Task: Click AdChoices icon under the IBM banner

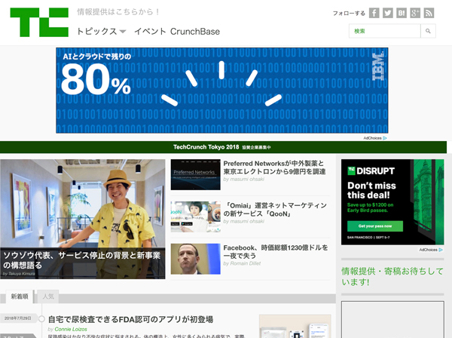Action: pyautogui.click(x=384, y=138)
